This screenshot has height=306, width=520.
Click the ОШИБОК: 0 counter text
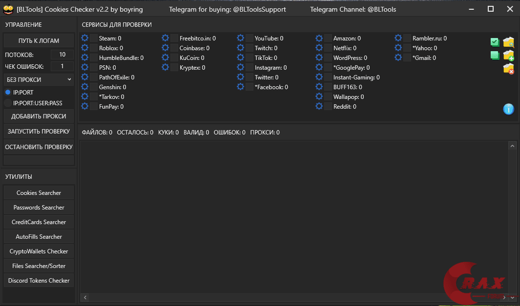tap(229, 133)
